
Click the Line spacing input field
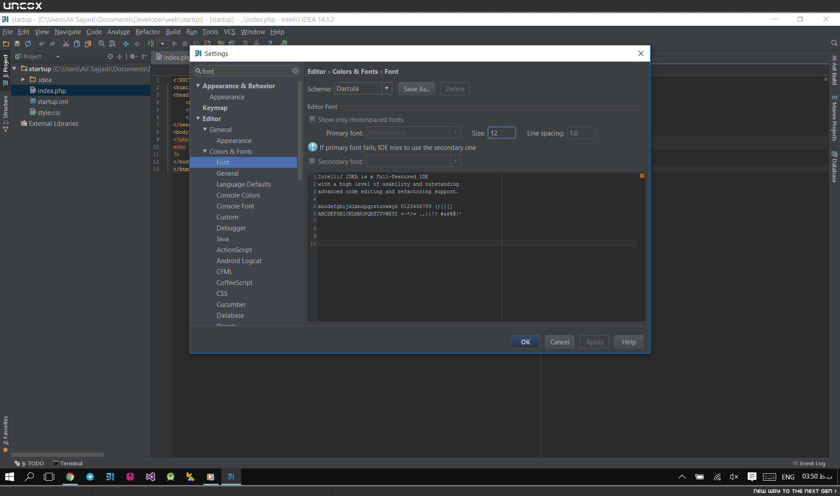(581, 133)
